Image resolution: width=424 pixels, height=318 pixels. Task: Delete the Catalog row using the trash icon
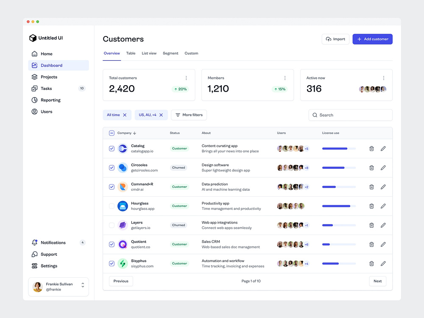pos(371,148)
